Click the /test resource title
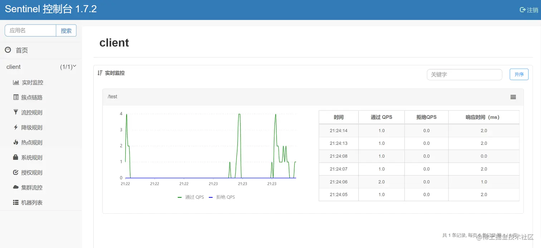 [x=112, y=97]
